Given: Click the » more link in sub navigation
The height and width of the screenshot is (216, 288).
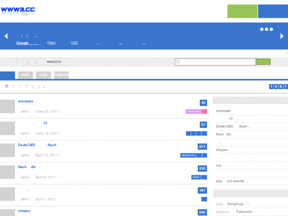Looking at the screenshot, I should pos(44,87).
